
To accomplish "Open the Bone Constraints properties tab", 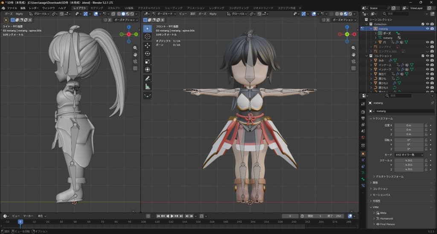I will 363,185.
